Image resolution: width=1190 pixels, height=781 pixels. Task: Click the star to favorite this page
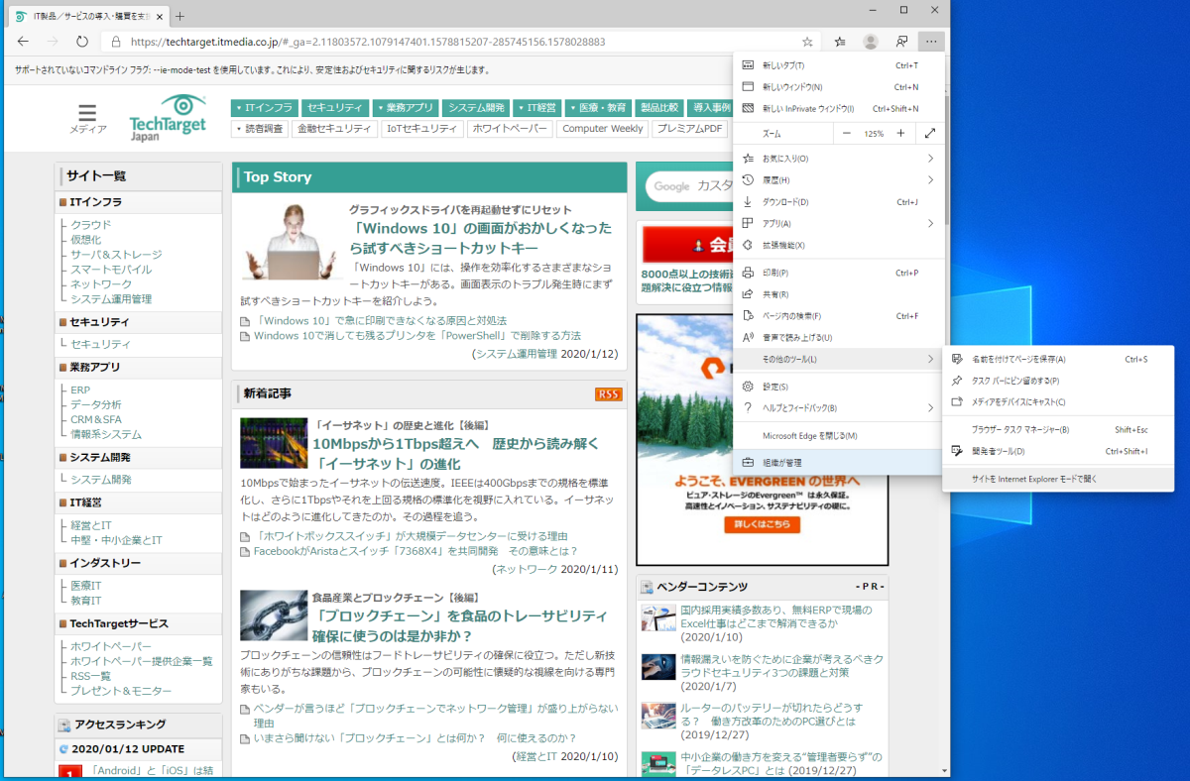coord(807,42)
